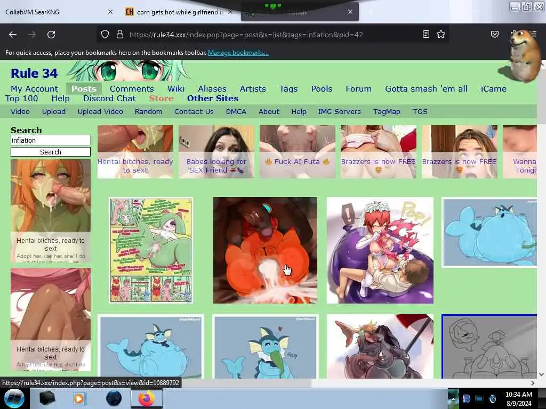This screenshot has width=546, height=409.
Task: Bookmark this page with the star icon
Action: point(441,34)
